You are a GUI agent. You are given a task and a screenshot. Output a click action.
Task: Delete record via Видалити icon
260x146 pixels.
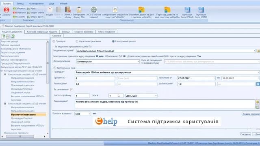tap(15, 13)
